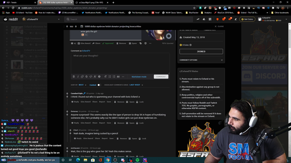Click the Create Post pencil icon

tap(236, 19)
